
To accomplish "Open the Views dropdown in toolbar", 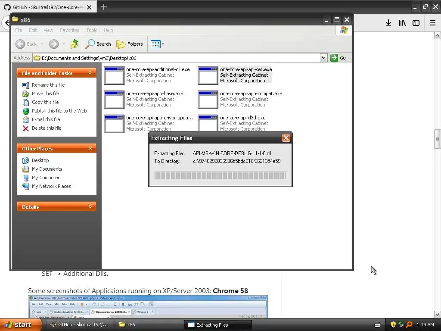I will [x=157, y=44].
